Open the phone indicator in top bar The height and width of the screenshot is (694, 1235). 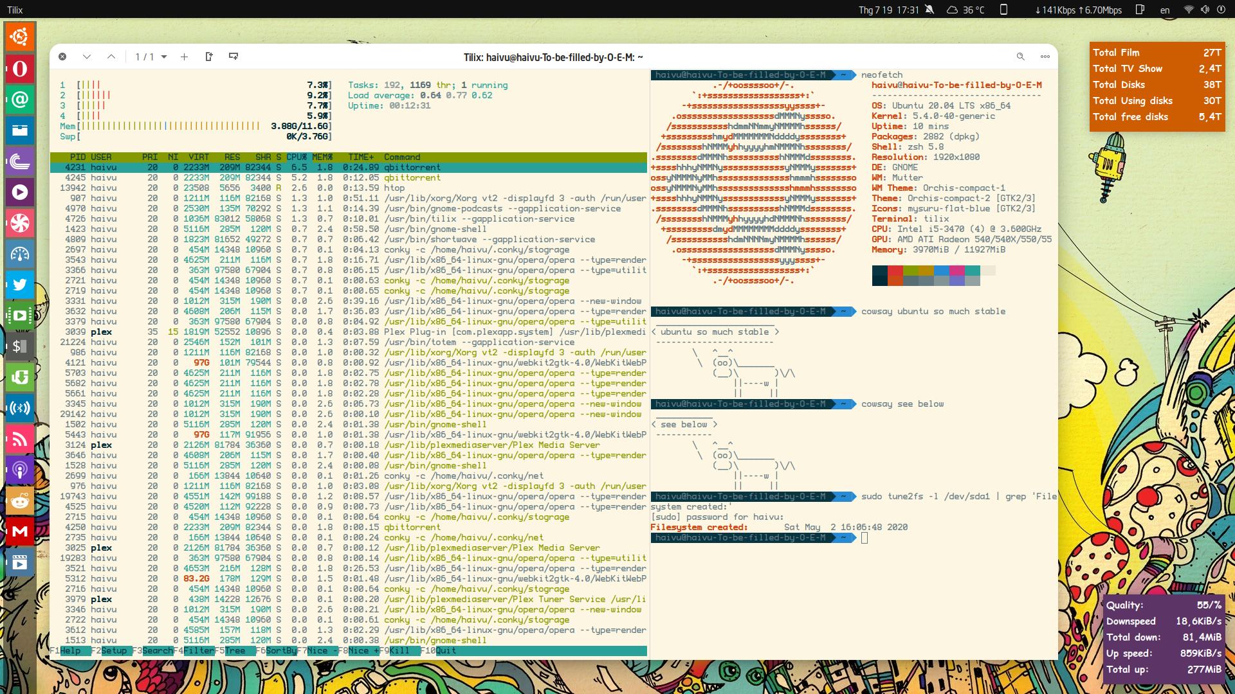click(x=1003, y=10)
